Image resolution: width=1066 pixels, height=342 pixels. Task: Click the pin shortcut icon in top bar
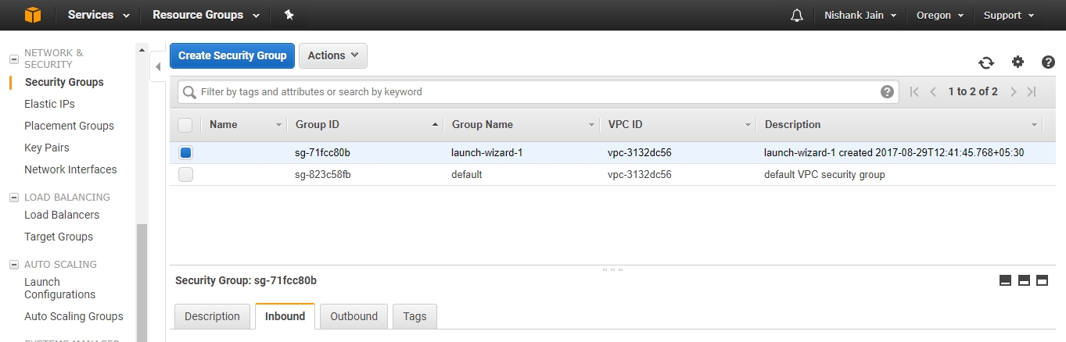(x=289, y=15)
